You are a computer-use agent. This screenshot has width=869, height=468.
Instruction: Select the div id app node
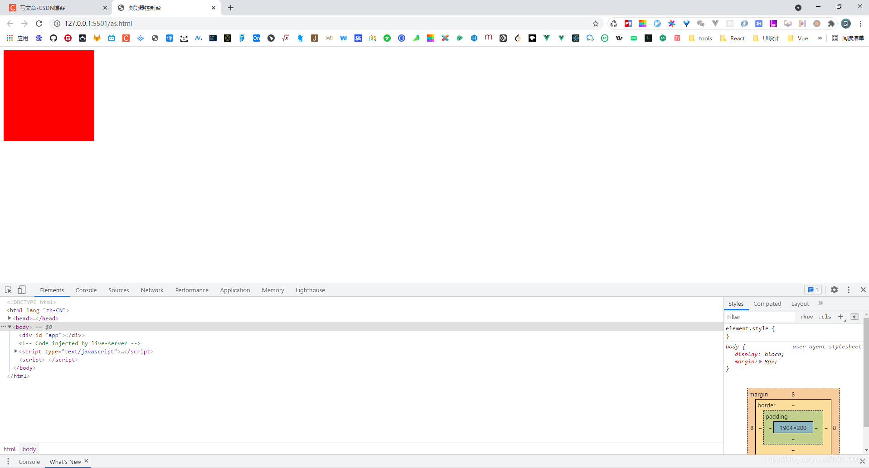pos(52,335)
